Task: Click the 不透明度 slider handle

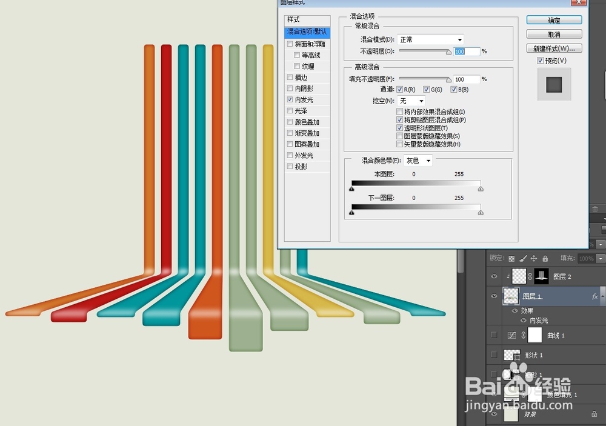Action: pyautogui.click(x=448, y=52)
